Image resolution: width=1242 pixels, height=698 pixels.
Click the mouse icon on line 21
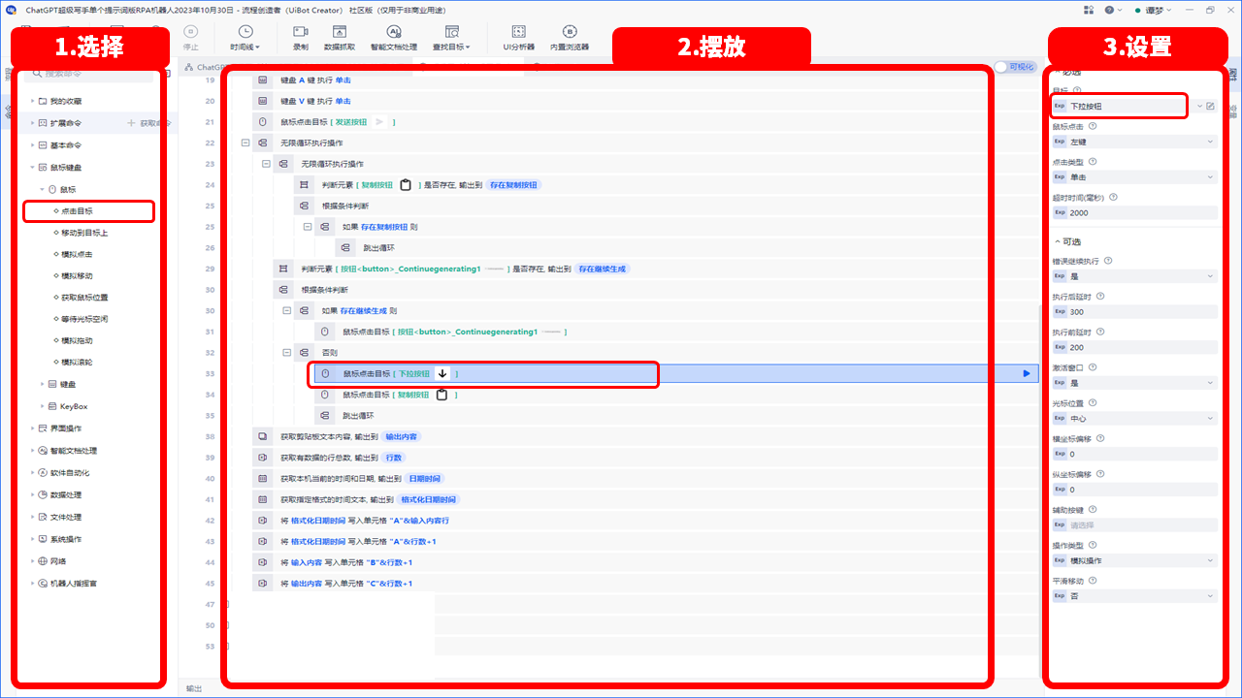click(262, 122)
